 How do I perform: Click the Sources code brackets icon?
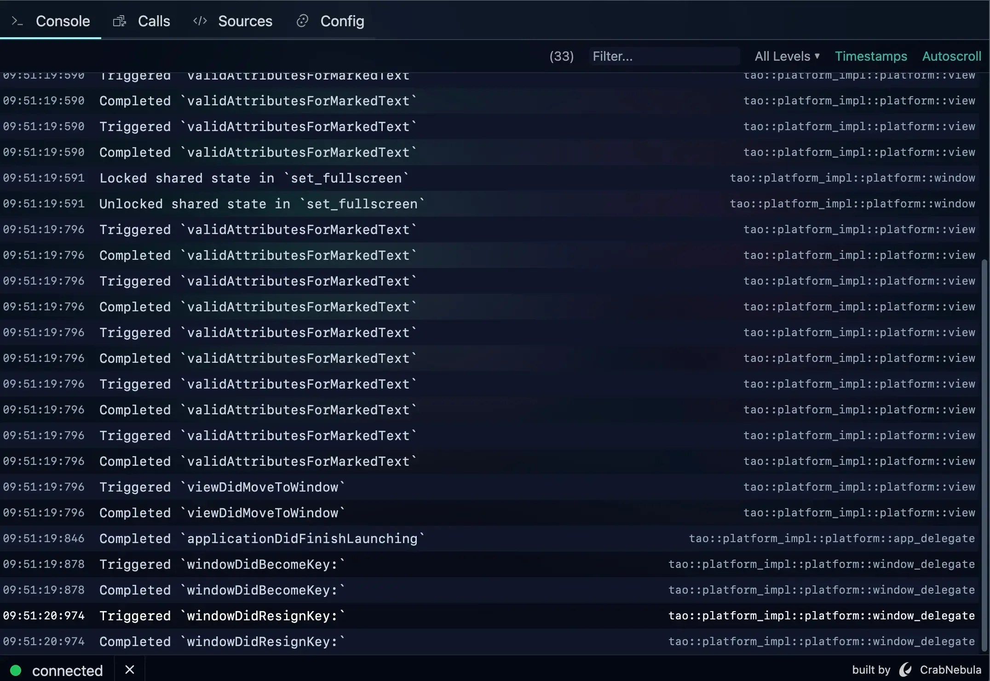click(x=200, y=21)
